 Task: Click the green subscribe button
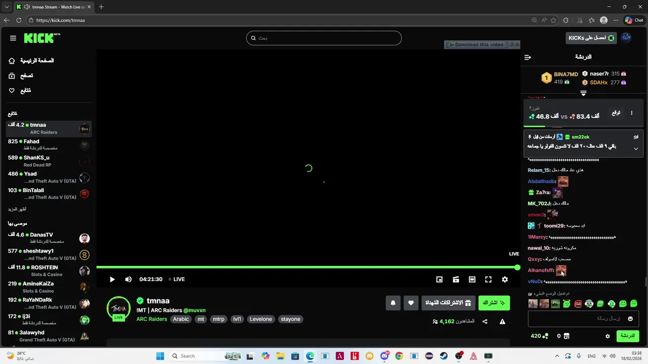click(494, 303)
